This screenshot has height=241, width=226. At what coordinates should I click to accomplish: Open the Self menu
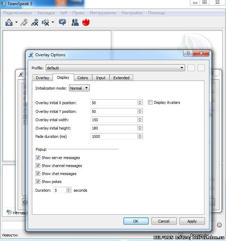[x=63, y=13]
